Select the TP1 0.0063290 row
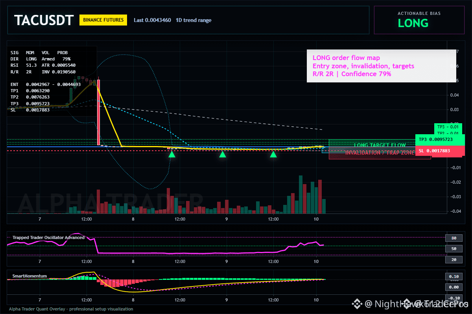This screenshot has width=472, height=314. (30, 91)
